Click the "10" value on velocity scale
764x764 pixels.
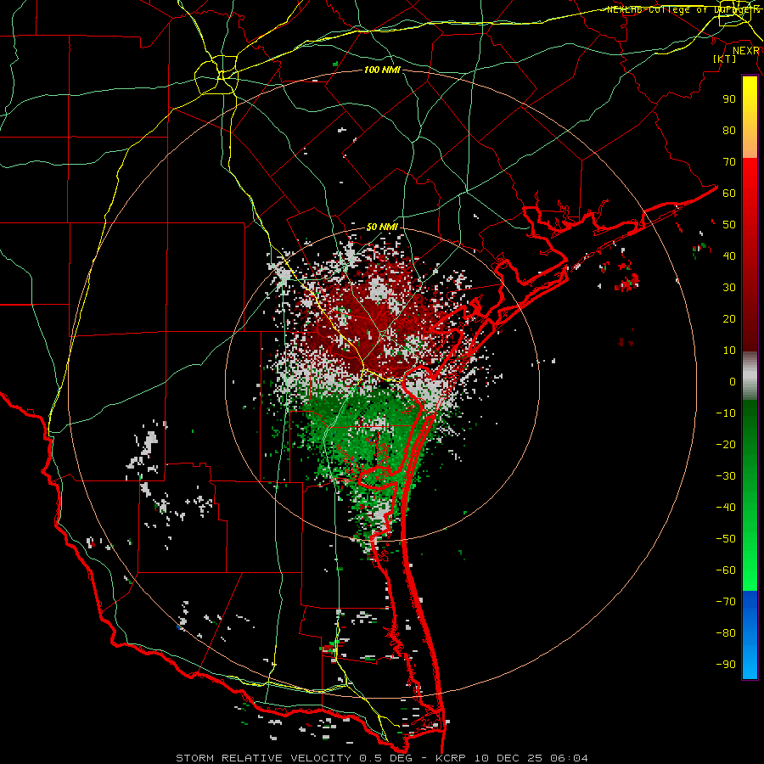pyautogui.click(x=729, y=351)
